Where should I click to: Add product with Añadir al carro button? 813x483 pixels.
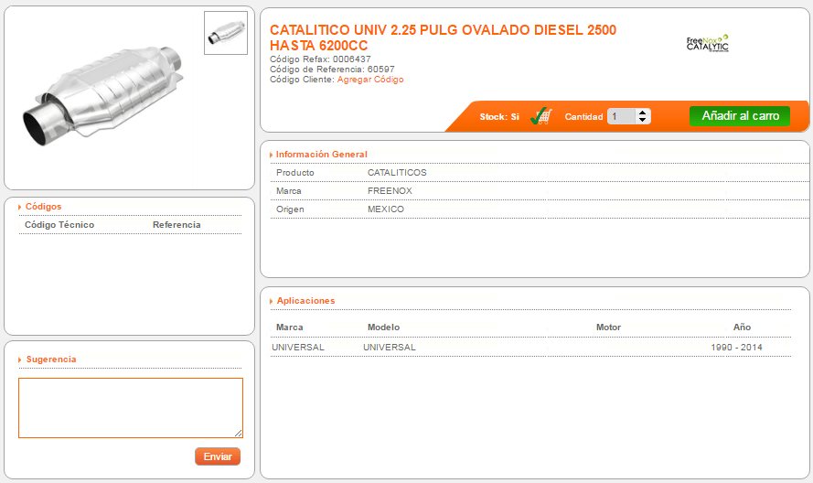tap(740, 115)
